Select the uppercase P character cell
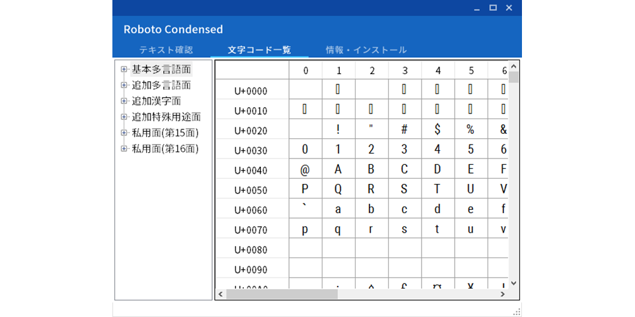This screenshot has width=635, height=317. click(306, 189)
